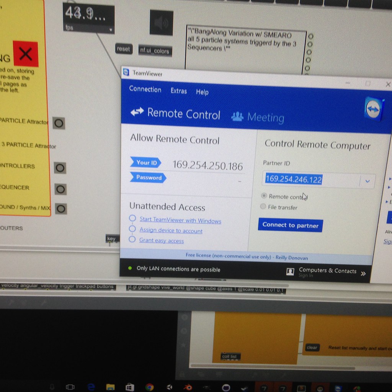Open Blender from the taskbar
The image size is (392, 392).
tap(188, 387)
